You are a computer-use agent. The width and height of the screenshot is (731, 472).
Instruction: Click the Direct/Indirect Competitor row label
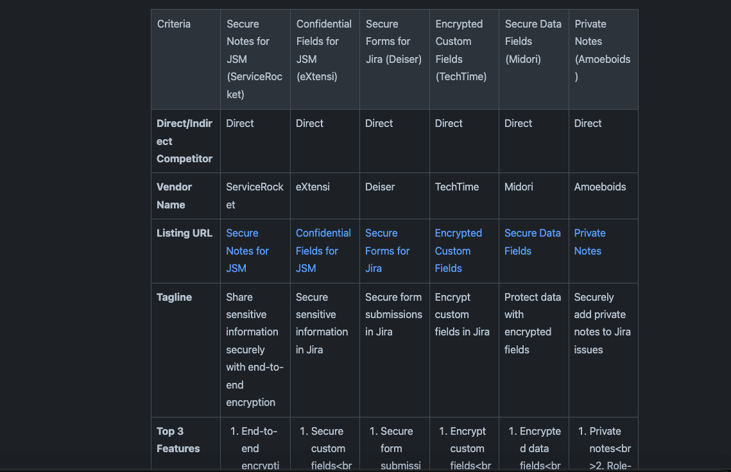coord(185,141)
